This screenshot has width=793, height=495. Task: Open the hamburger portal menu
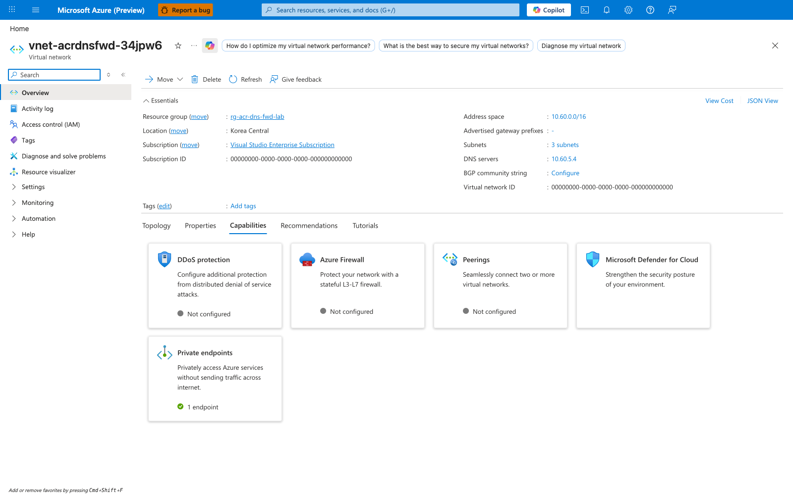pos(36,10)
